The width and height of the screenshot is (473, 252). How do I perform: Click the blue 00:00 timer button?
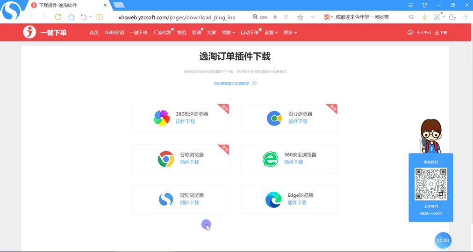(443, 240)
